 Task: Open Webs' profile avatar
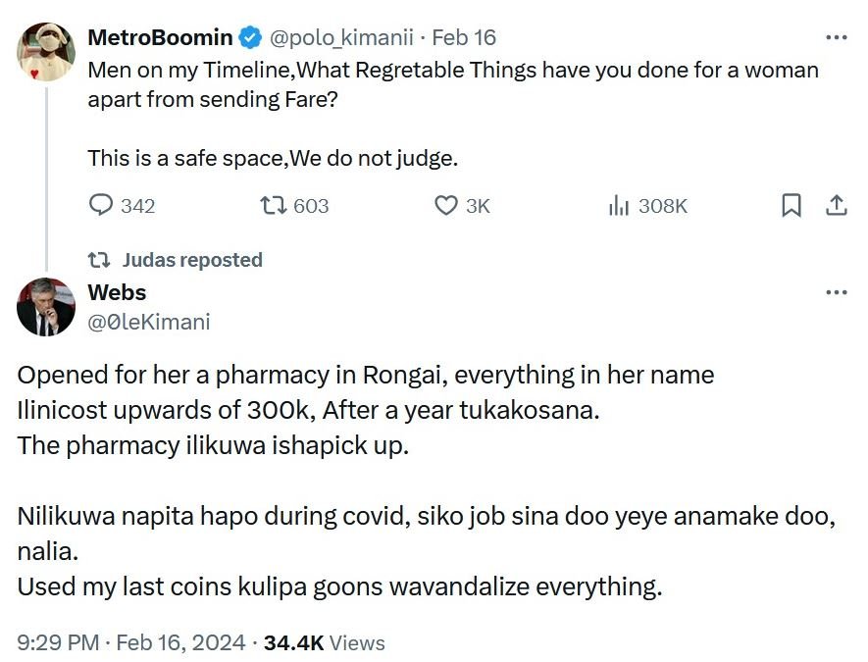(46, 306)
